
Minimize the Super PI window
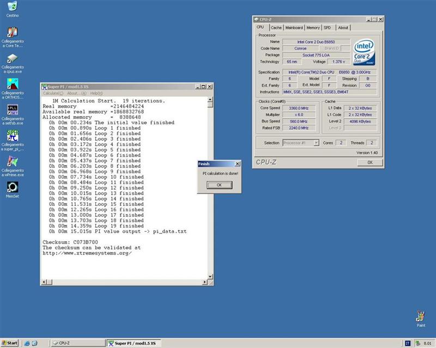198,86
